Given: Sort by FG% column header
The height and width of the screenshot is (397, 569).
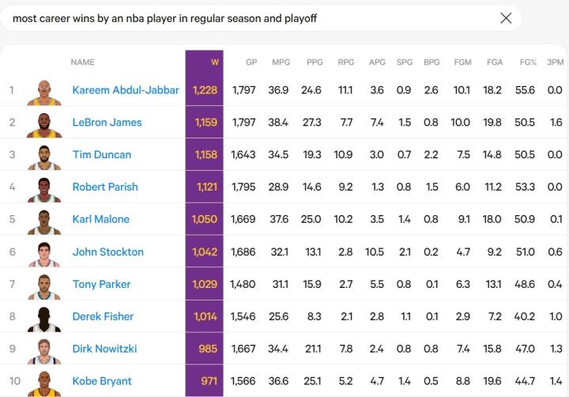Looking at the screenshot, I should click(525, 62).
